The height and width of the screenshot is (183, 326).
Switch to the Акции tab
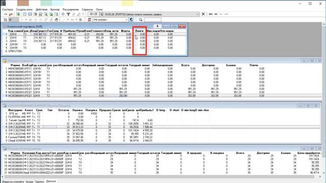[30, 181]
